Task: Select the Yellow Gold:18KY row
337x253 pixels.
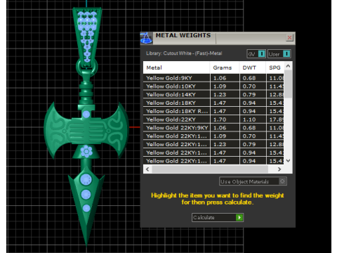Action: pos(213,103)
